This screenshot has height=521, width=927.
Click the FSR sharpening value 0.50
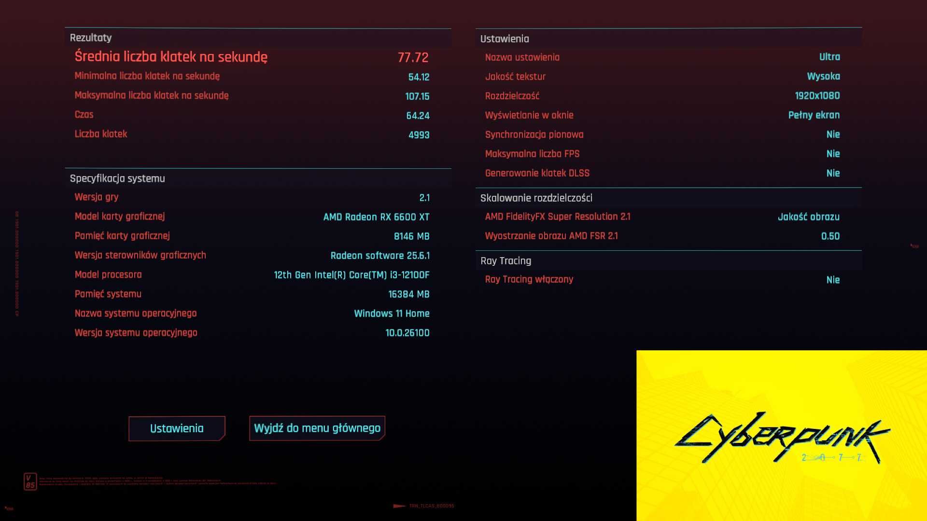click(x=830, y=236)
